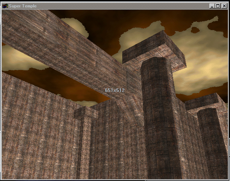Minimize the Super Temple window
The width and height of the screenshot is (230, 181).
(212, 6)
